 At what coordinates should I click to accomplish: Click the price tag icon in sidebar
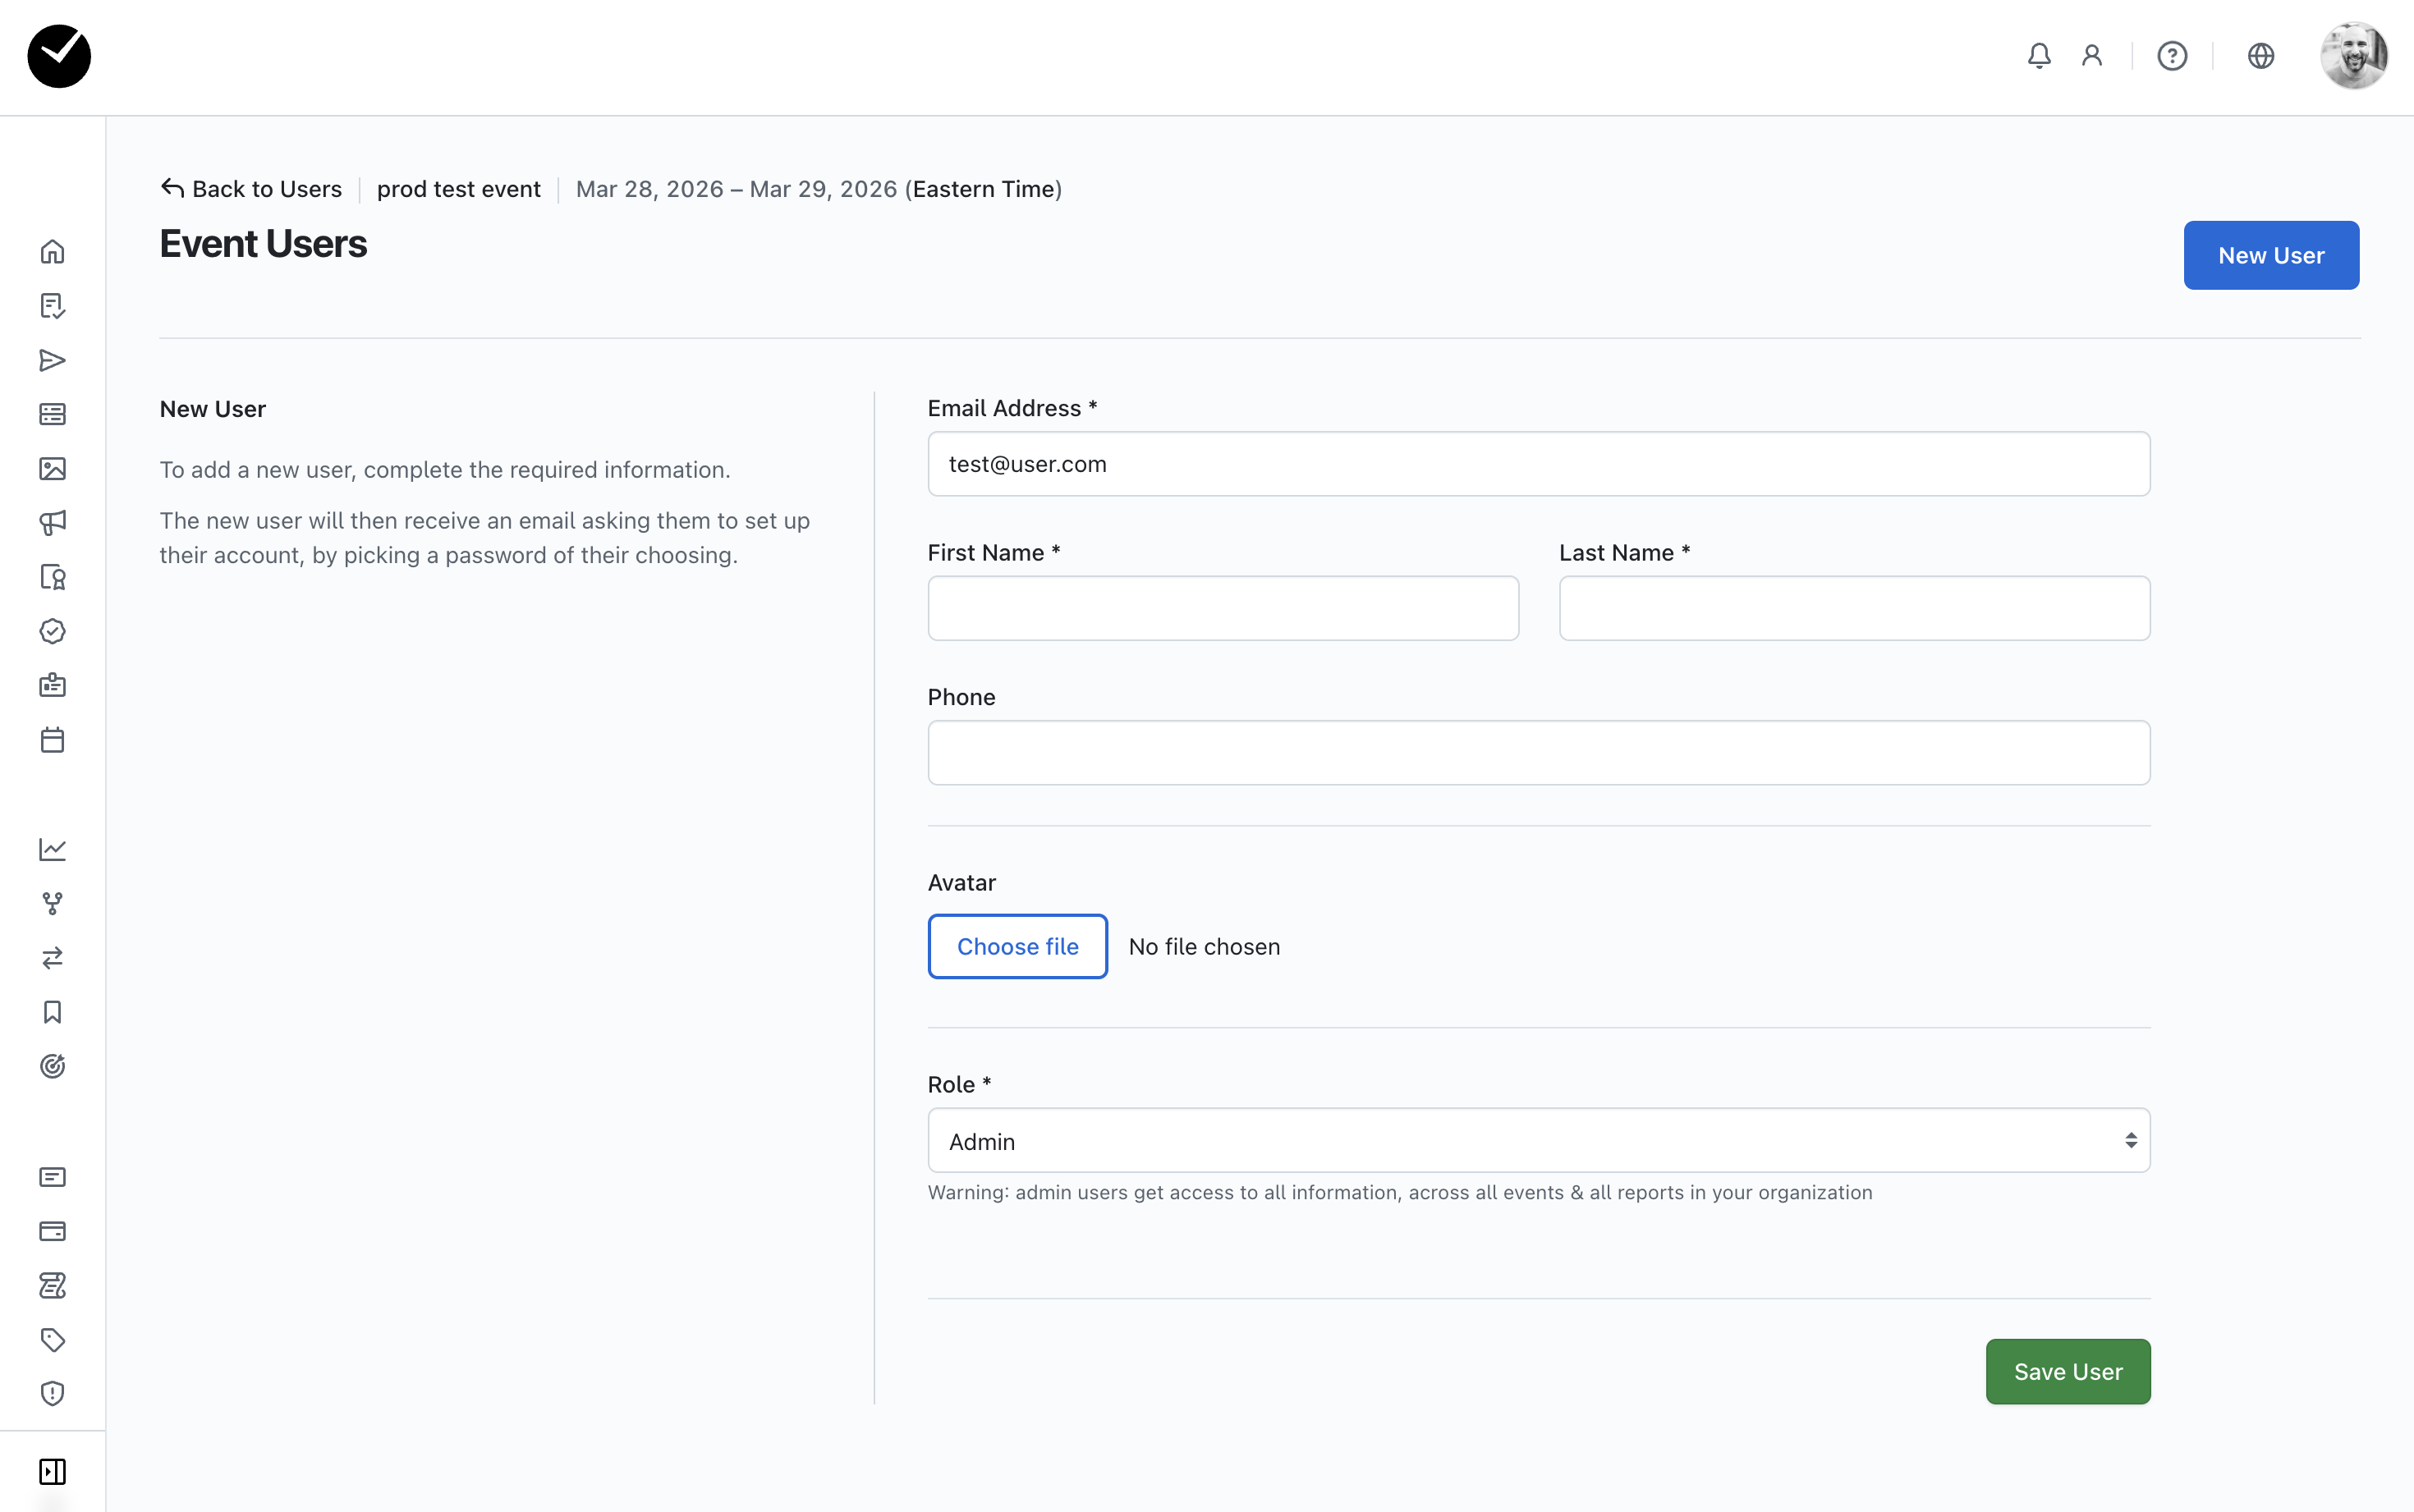pyautogui.click(x=52, y=1339)
